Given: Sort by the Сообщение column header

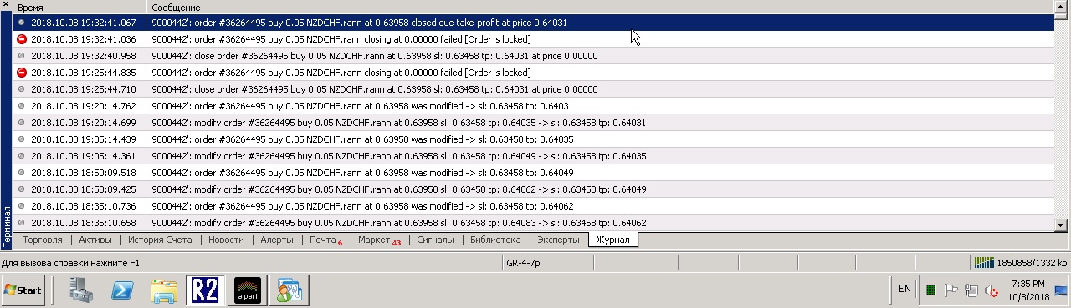Looking at the screenshot, I should (x=601, y=7).
